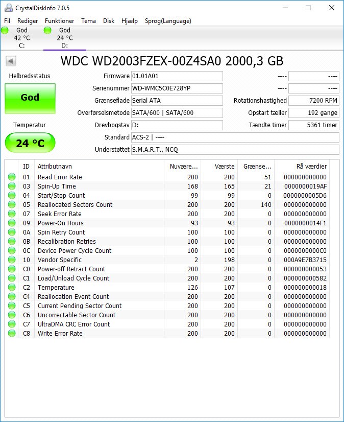Click status dot for Spin Retry Count
Screen dimensions: 344x422
pos(12,232)
